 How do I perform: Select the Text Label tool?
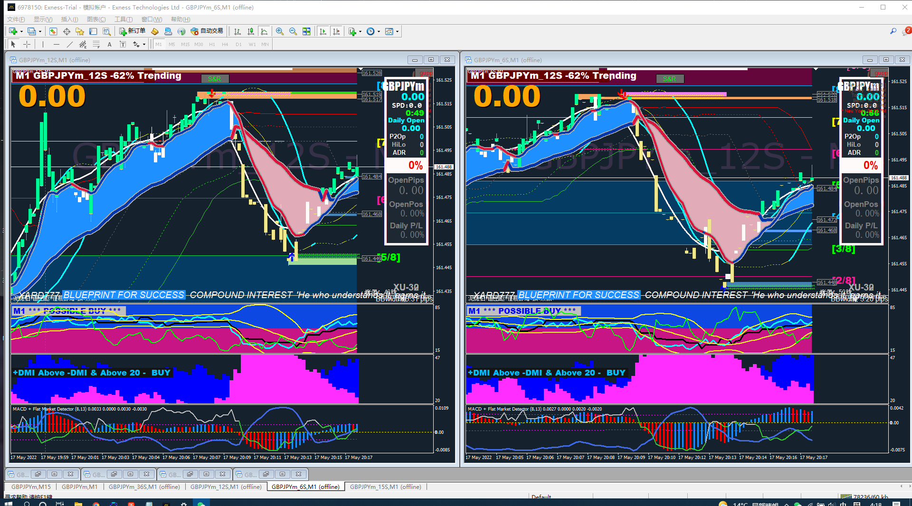pos(123,44)
